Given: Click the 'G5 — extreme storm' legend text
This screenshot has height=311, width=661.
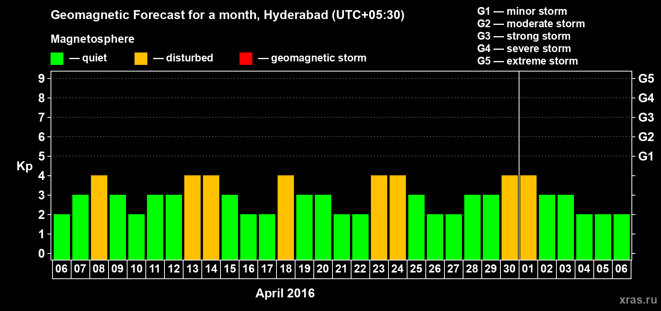Looking at the screenshot, I should (x=527, y=61).
